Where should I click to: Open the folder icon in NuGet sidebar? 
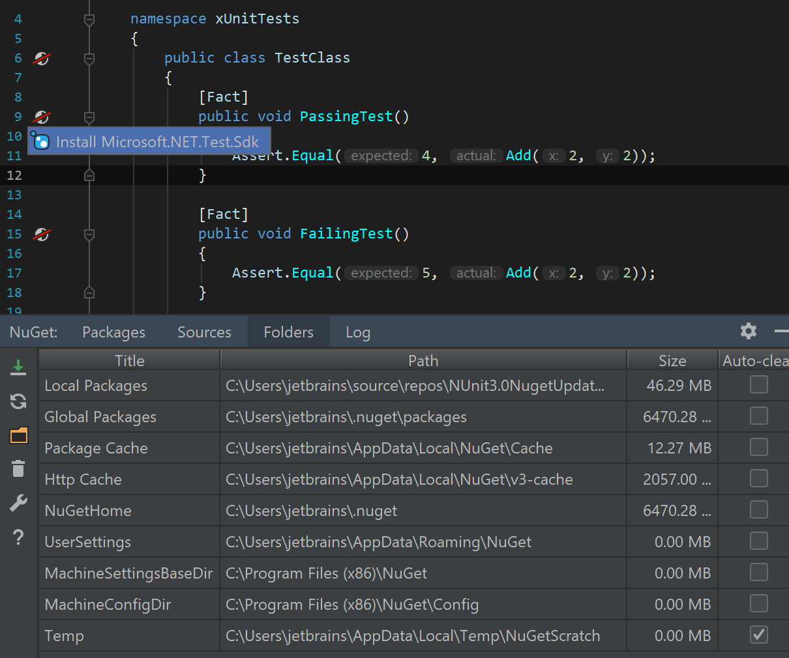pos(18,435)
